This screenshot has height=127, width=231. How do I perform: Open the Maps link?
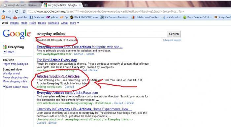pyautogui.click(x=24, y=23)
